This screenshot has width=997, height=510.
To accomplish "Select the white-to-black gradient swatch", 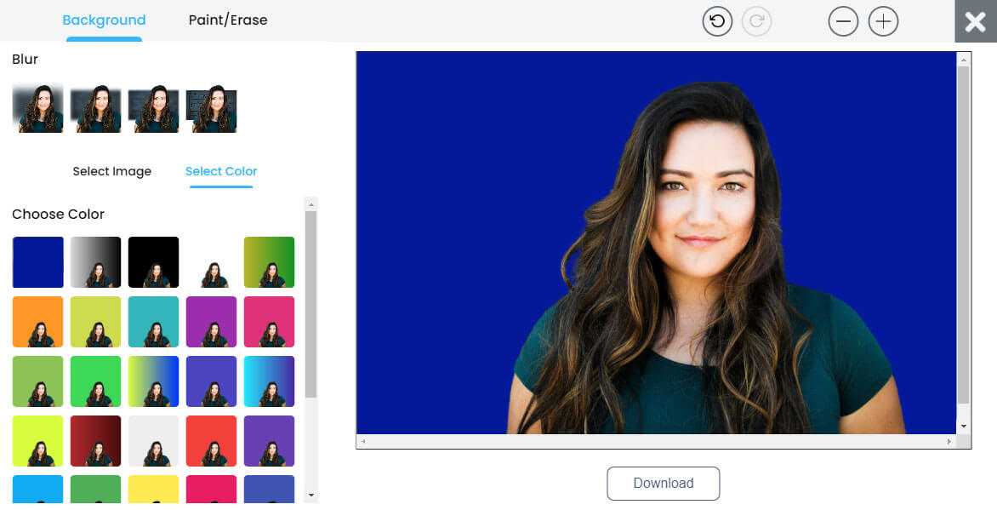I will [95, 262].
